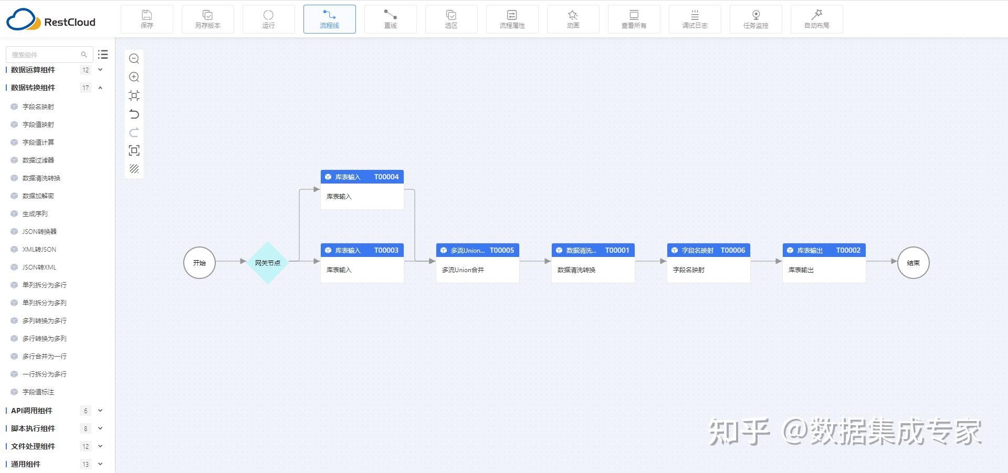Viewport: 1008px width, 473px height.
Task: Collapse the 数据转换组件 section
Action: [100, 88]
